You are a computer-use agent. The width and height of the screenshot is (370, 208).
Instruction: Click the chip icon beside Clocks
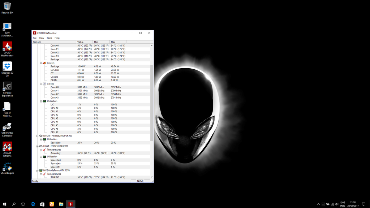[44, 84]
